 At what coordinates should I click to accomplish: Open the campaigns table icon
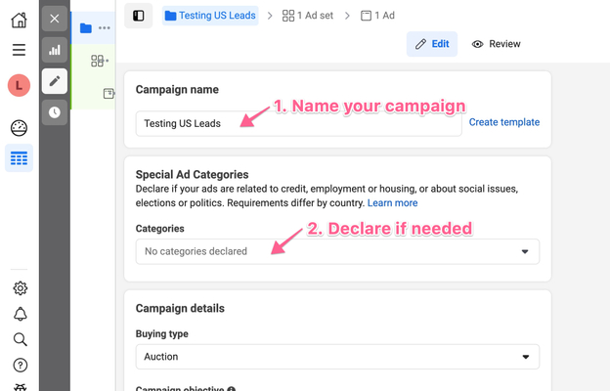point(19,158)
